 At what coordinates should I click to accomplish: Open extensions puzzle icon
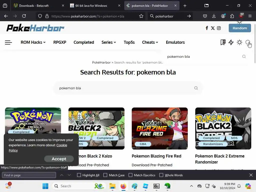coord(232,16)
